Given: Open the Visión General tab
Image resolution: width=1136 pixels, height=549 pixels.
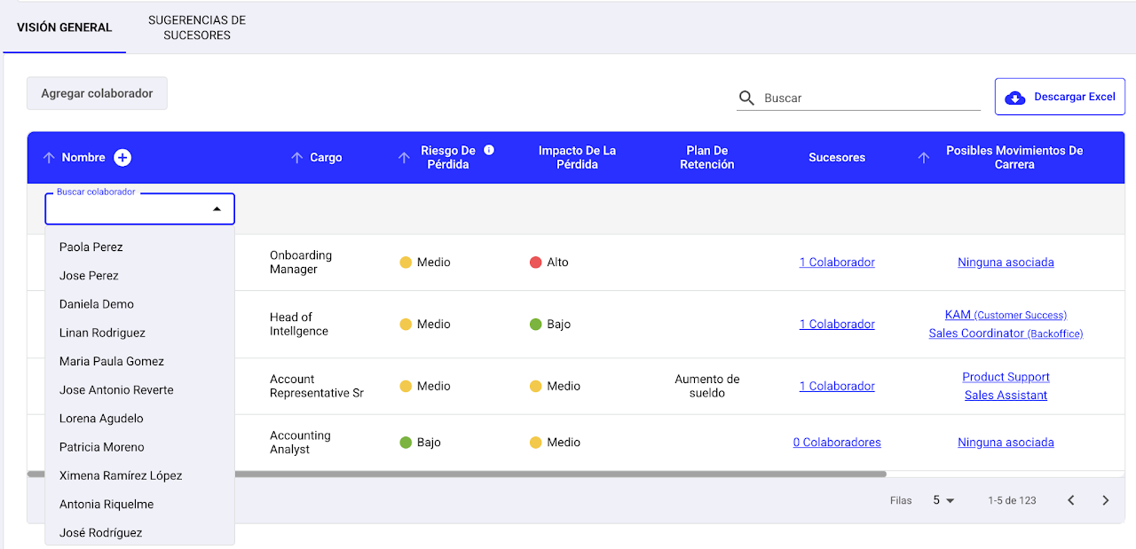Looking at the screenshot, I should 65,27.
